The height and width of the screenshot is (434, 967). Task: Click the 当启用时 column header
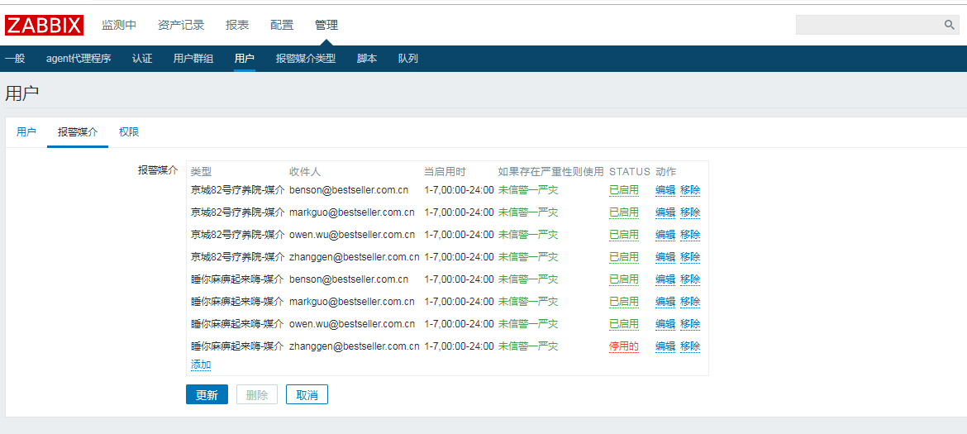click(445, 171)
